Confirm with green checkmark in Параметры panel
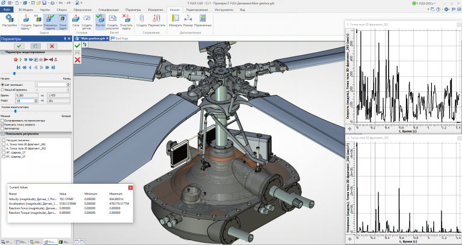 pos(19,46)
